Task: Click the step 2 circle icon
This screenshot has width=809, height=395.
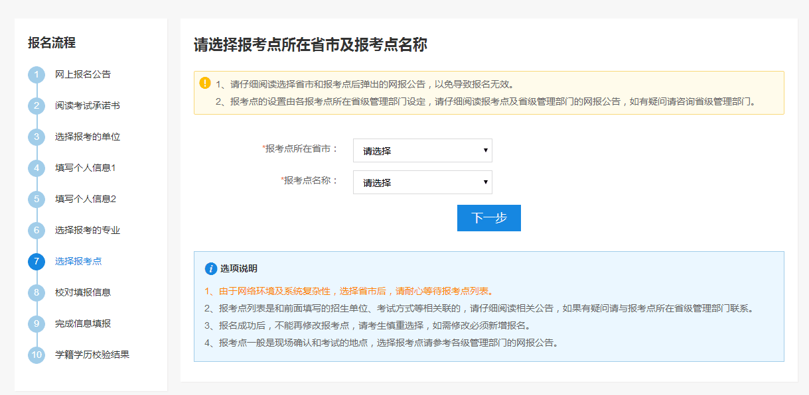Action: tap(37, 106)
